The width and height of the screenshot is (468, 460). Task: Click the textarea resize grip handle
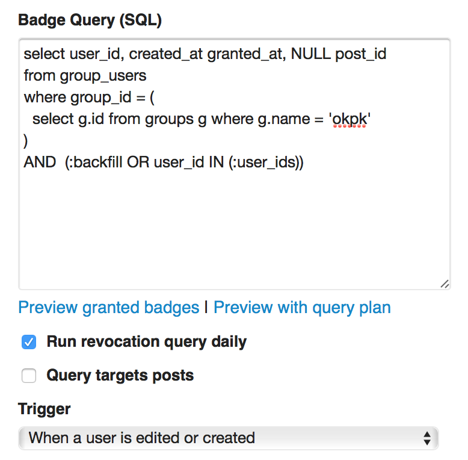[x=444, y=284]
